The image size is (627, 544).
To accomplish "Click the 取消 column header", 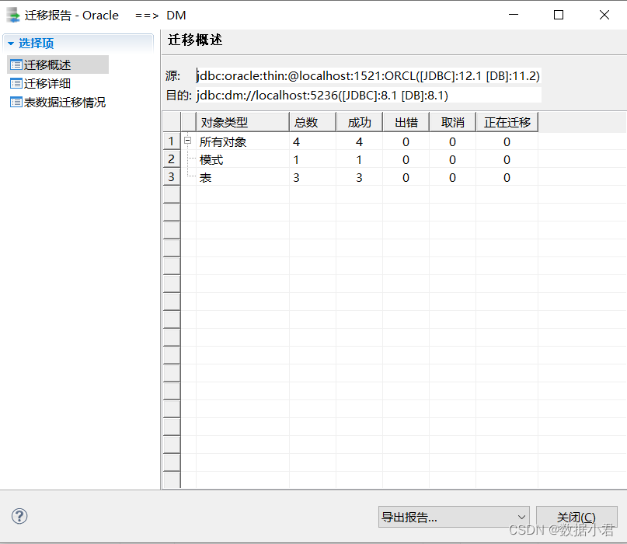I will 453,122.
